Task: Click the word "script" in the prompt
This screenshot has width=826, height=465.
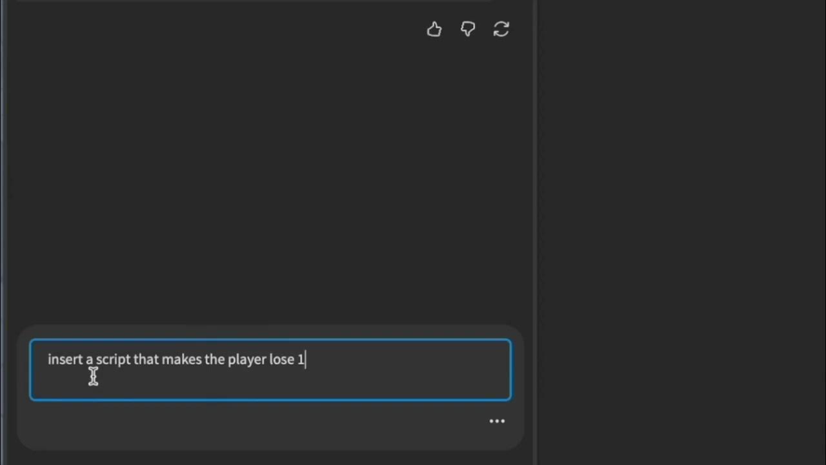Action: pos(114,359)
